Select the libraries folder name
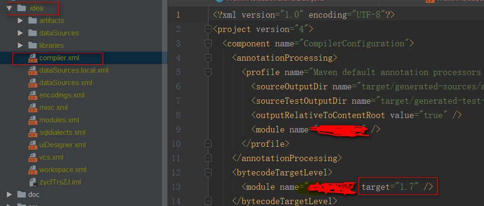The width and height of the screenshot is (484, 206). tap(51, 45)
